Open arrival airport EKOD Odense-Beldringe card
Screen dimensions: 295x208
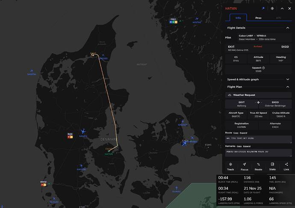(x=275, y=104)
